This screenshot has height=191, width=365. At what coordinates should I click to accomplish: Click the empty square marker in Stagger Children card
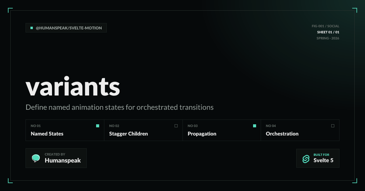click(x=176, y=126)
